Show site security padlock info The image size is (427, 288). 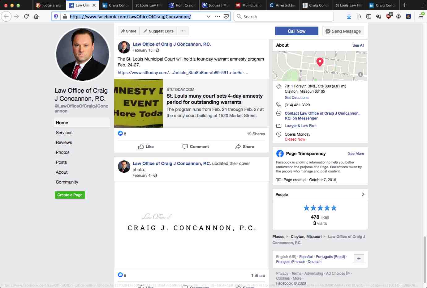(65, 16)
